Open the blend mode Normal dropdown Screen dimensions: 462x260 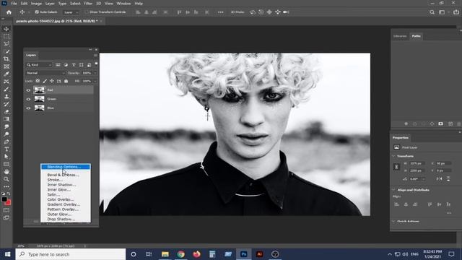45,73
